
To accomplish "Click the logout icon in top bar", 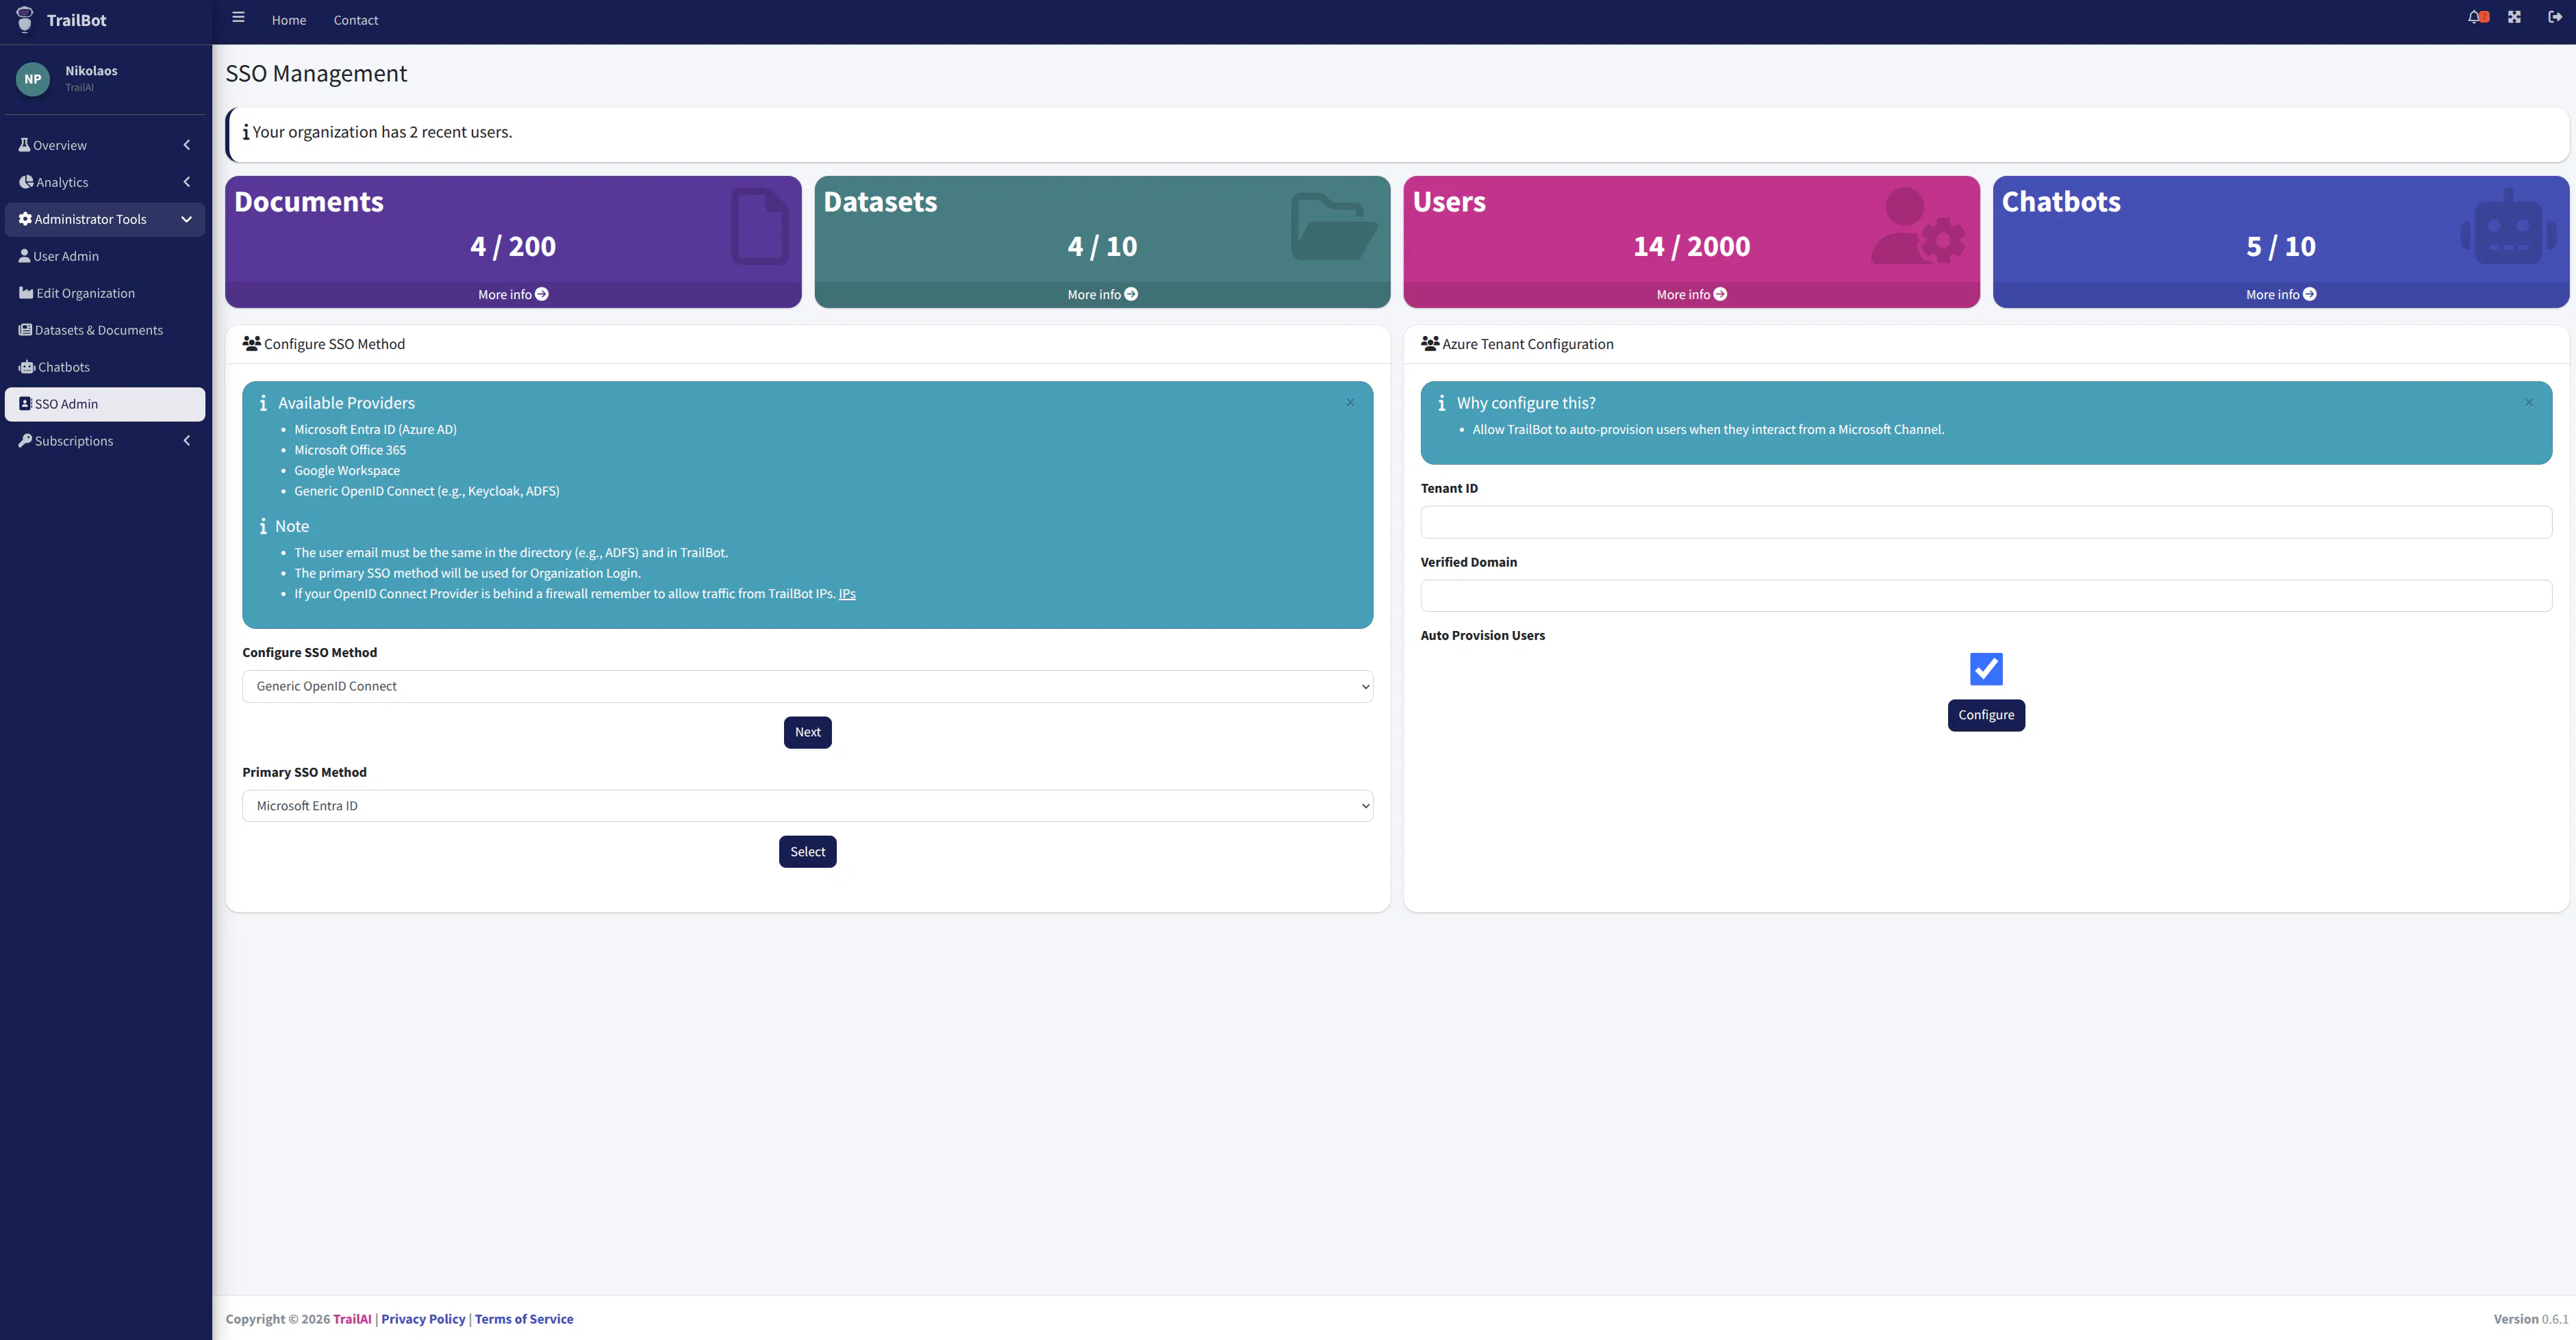I will pyautogui.click(x=2555, y=17).
